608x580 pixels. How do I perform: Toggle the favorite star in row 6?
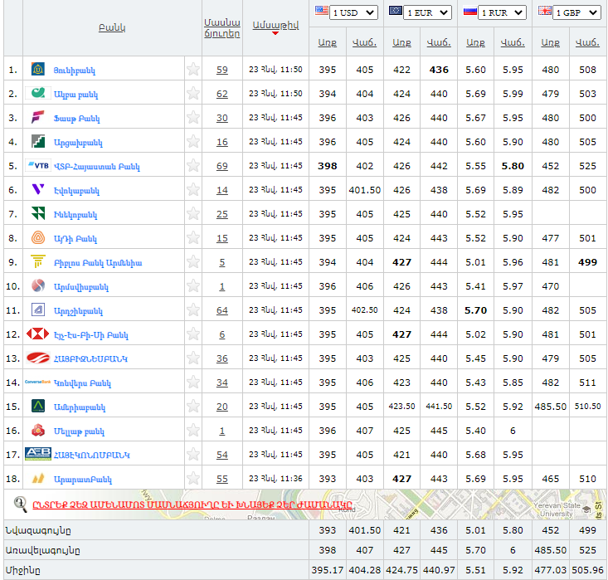point(193,190)
